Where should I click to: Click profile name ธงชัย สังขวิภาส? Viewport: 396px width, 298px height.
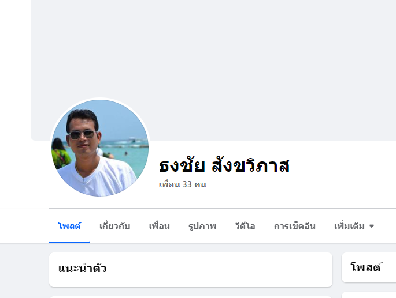[224, 166]
